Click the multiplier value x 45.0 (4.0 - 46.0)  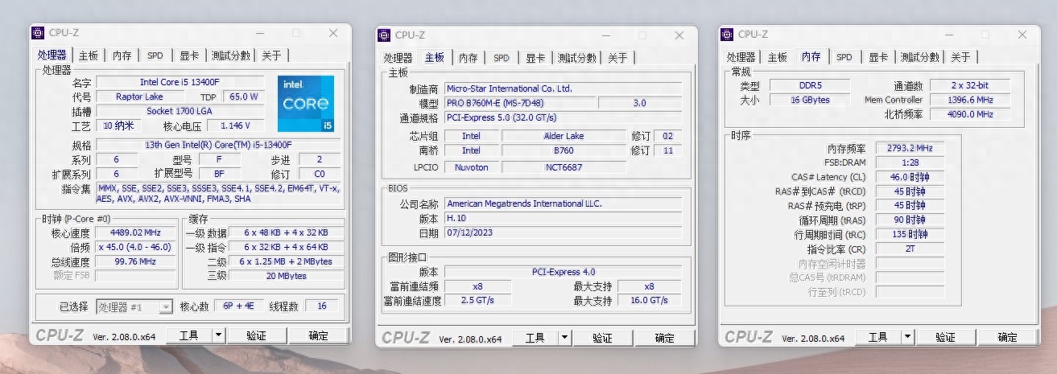coord(136,248)
